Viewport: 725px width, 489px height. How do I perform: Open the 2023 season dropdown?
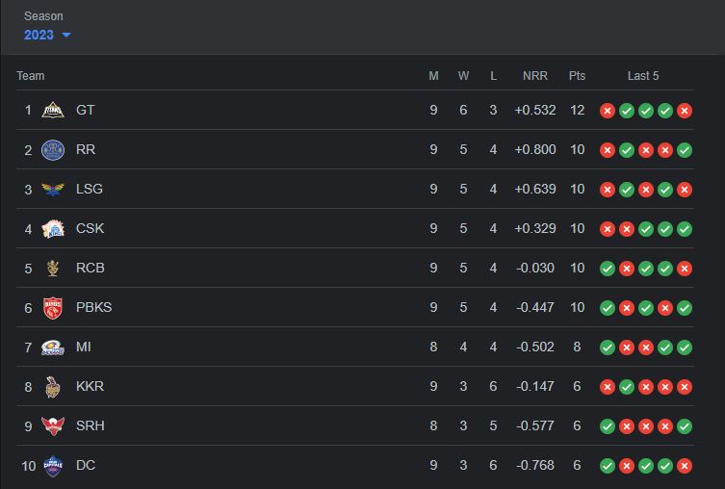[x=47, y=35]
